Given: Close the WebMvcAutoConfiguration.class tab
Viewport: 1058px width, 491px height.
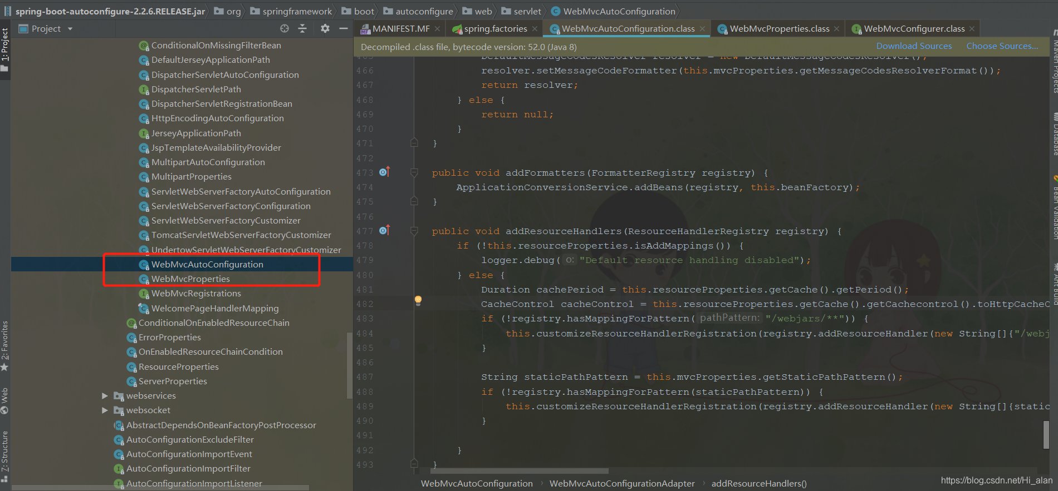Looking at the screenshot, I should pyautogui.click(x=703, y=29).
